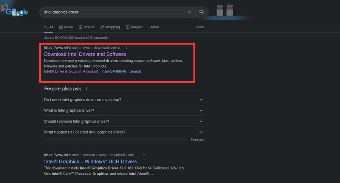
Task: Expand Do I need Intel graphics driver question
Action: pos(124,100)
